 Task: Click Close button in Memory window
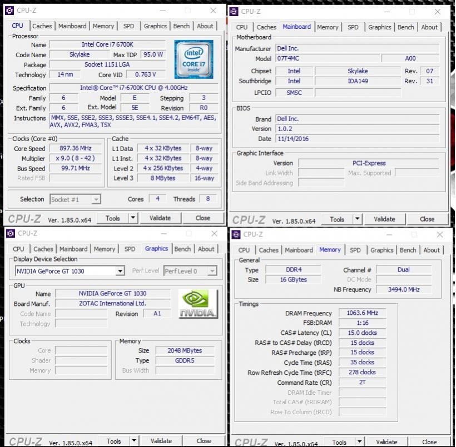[x=429, y=442]
